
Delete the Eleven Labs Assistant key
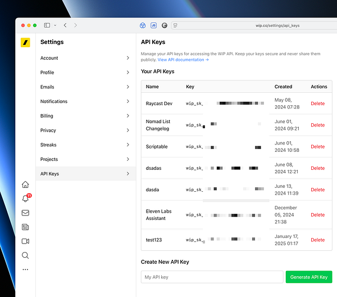pos(317,215)
